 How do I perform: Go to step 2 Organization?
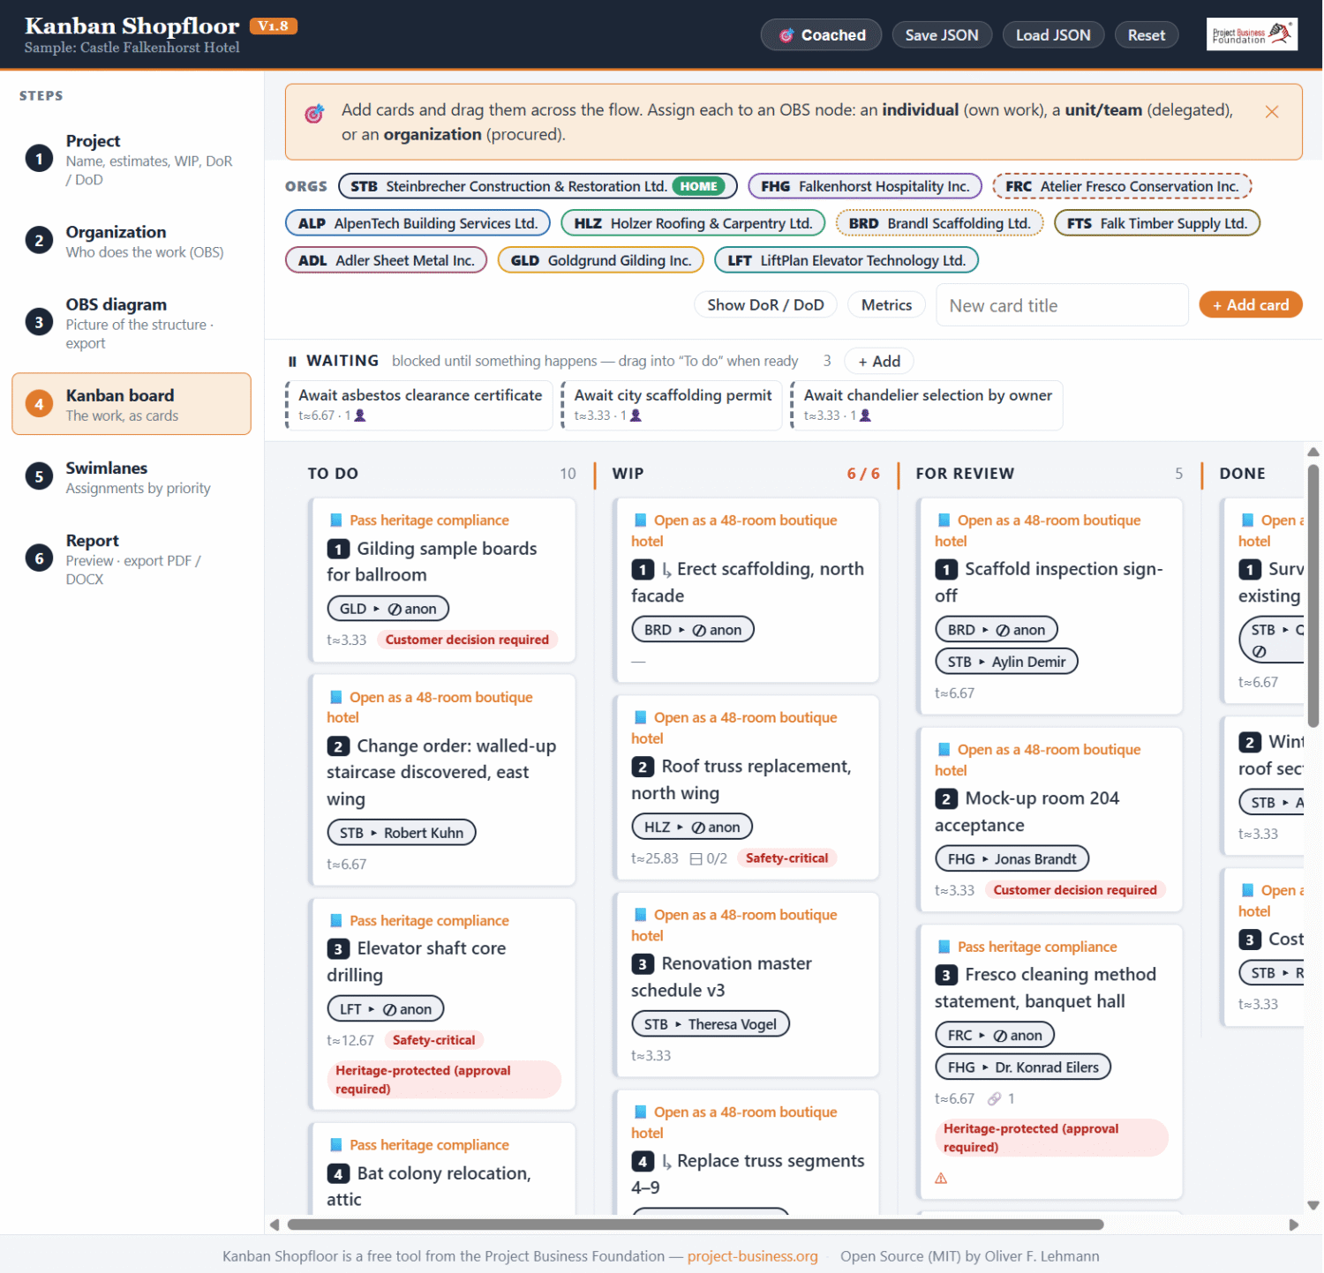pyautogui.click(x=132, y=241)
